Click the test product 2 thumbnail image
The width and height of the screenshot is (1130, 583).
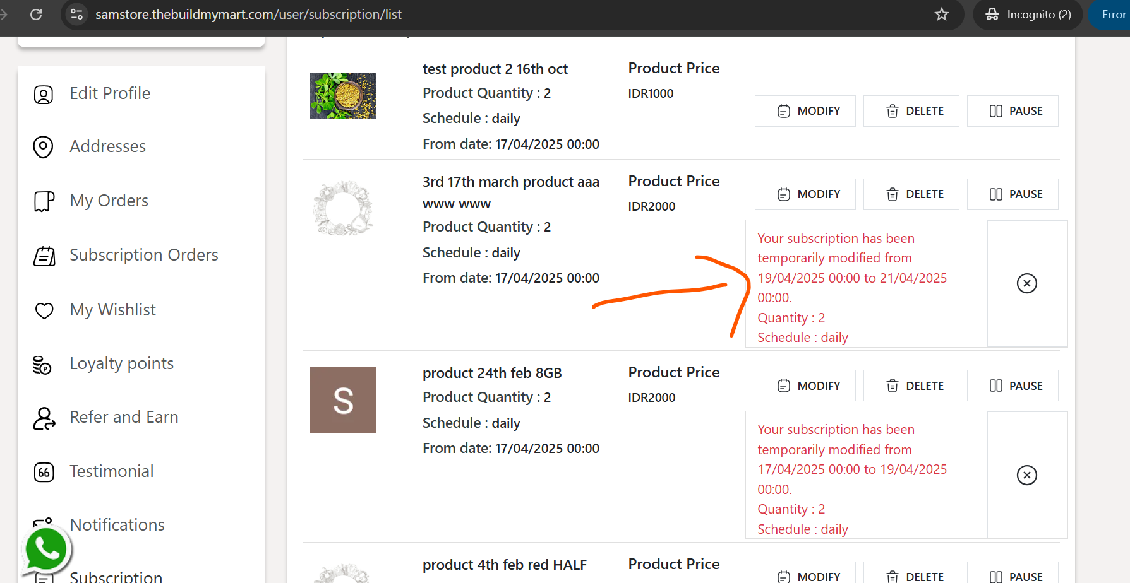343,96
